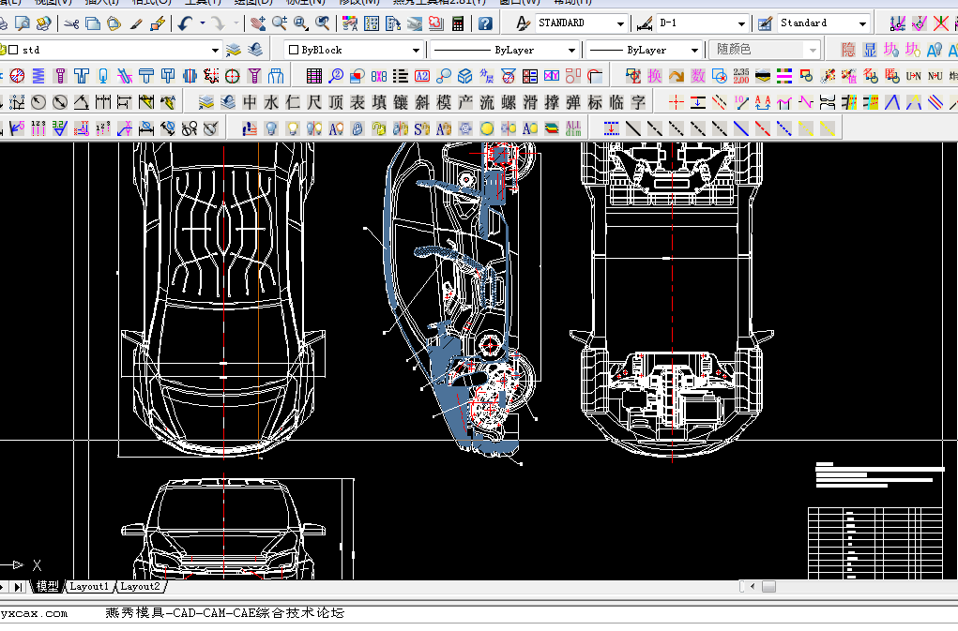Switch to the Layout2 tab
Viewport: 958px width, 631px height.
tap(140, 586)
